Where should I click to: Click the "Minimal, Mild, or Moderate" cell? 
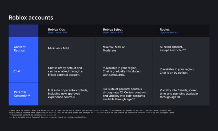[x=114, y=49]
